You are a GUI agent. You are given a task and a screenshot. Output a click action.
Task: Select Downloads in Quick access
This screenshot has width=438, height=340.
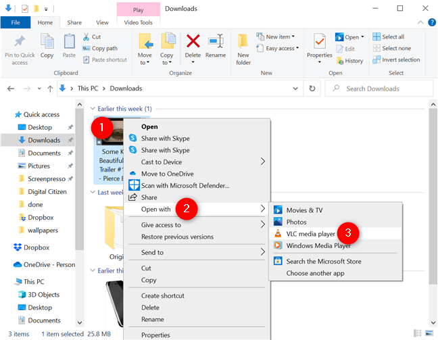tap(39, 140)
